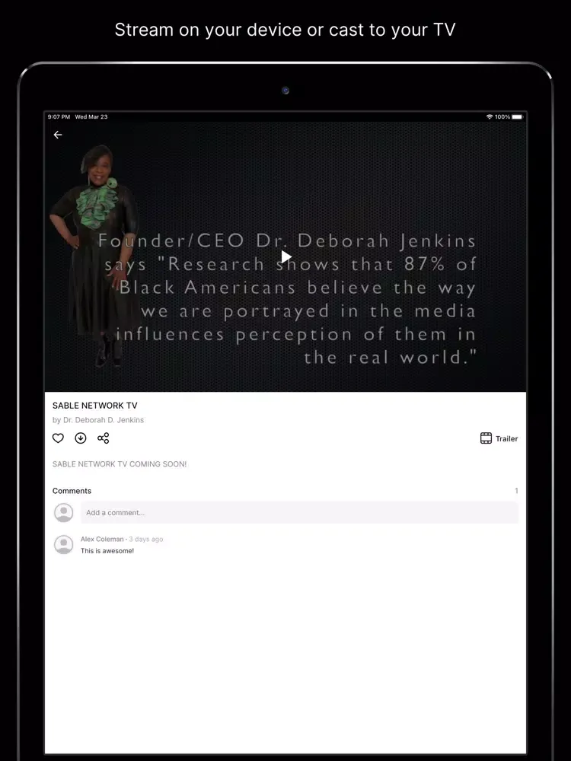
Task: Like the video with the heart icon
Action: tap(58, 438)
